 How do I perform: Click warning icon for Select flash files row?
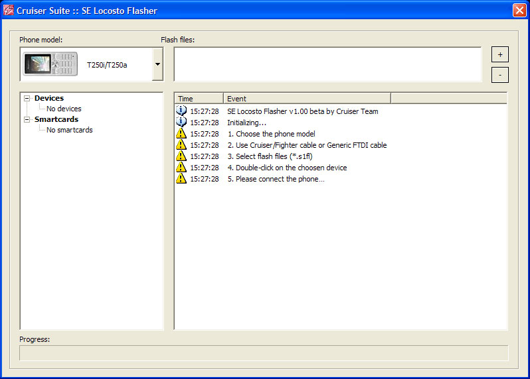[181, 156]
